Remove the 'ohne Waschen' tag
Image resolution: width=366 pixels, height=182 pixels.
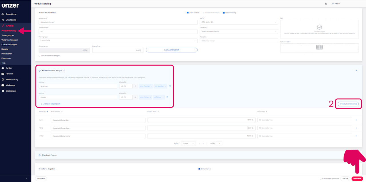click(152, 86)
